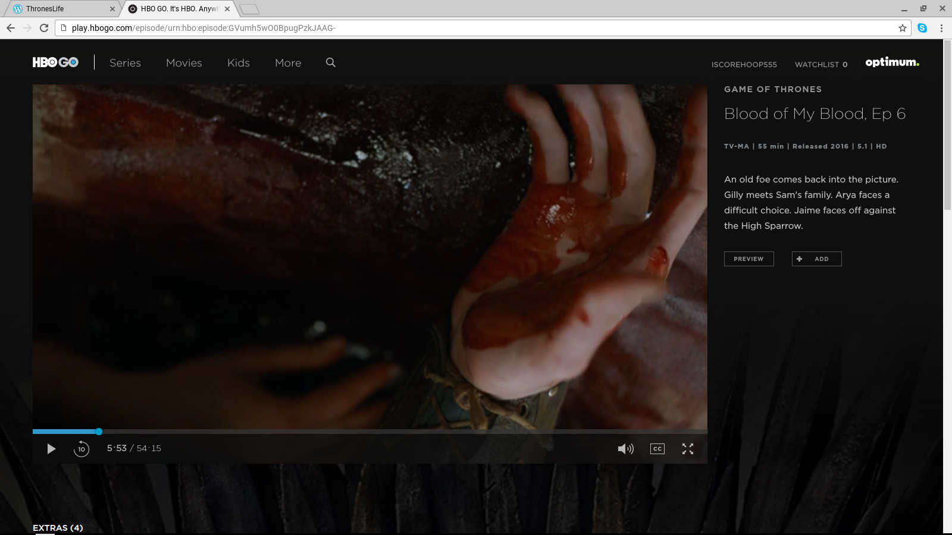Open the Movies menu
952x535 pixels.
[184, 63]
